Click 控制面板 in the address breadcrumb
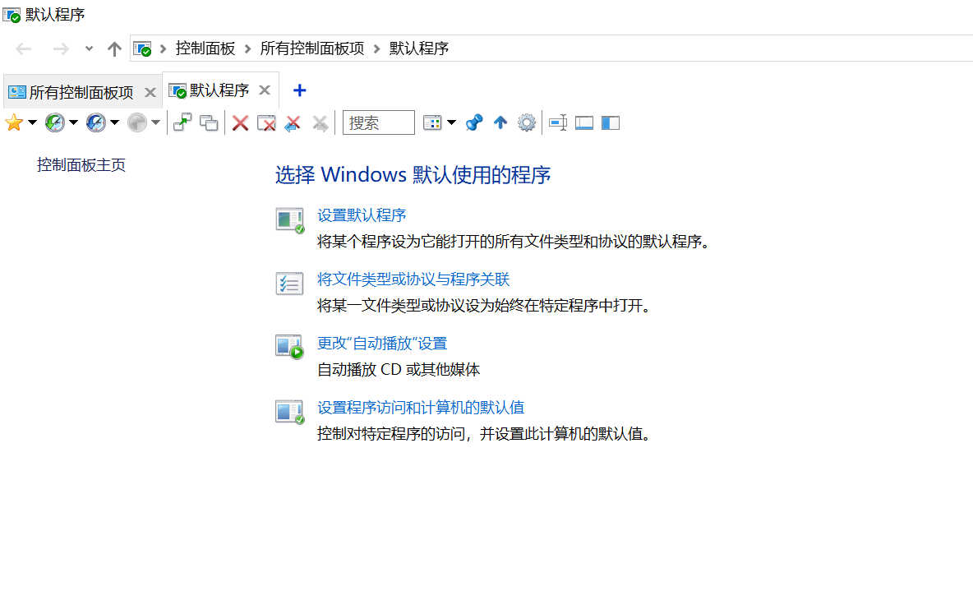Image resolution: width=973 pixels, height=614 pixels. pyautogui.click(x=205, y=48)
